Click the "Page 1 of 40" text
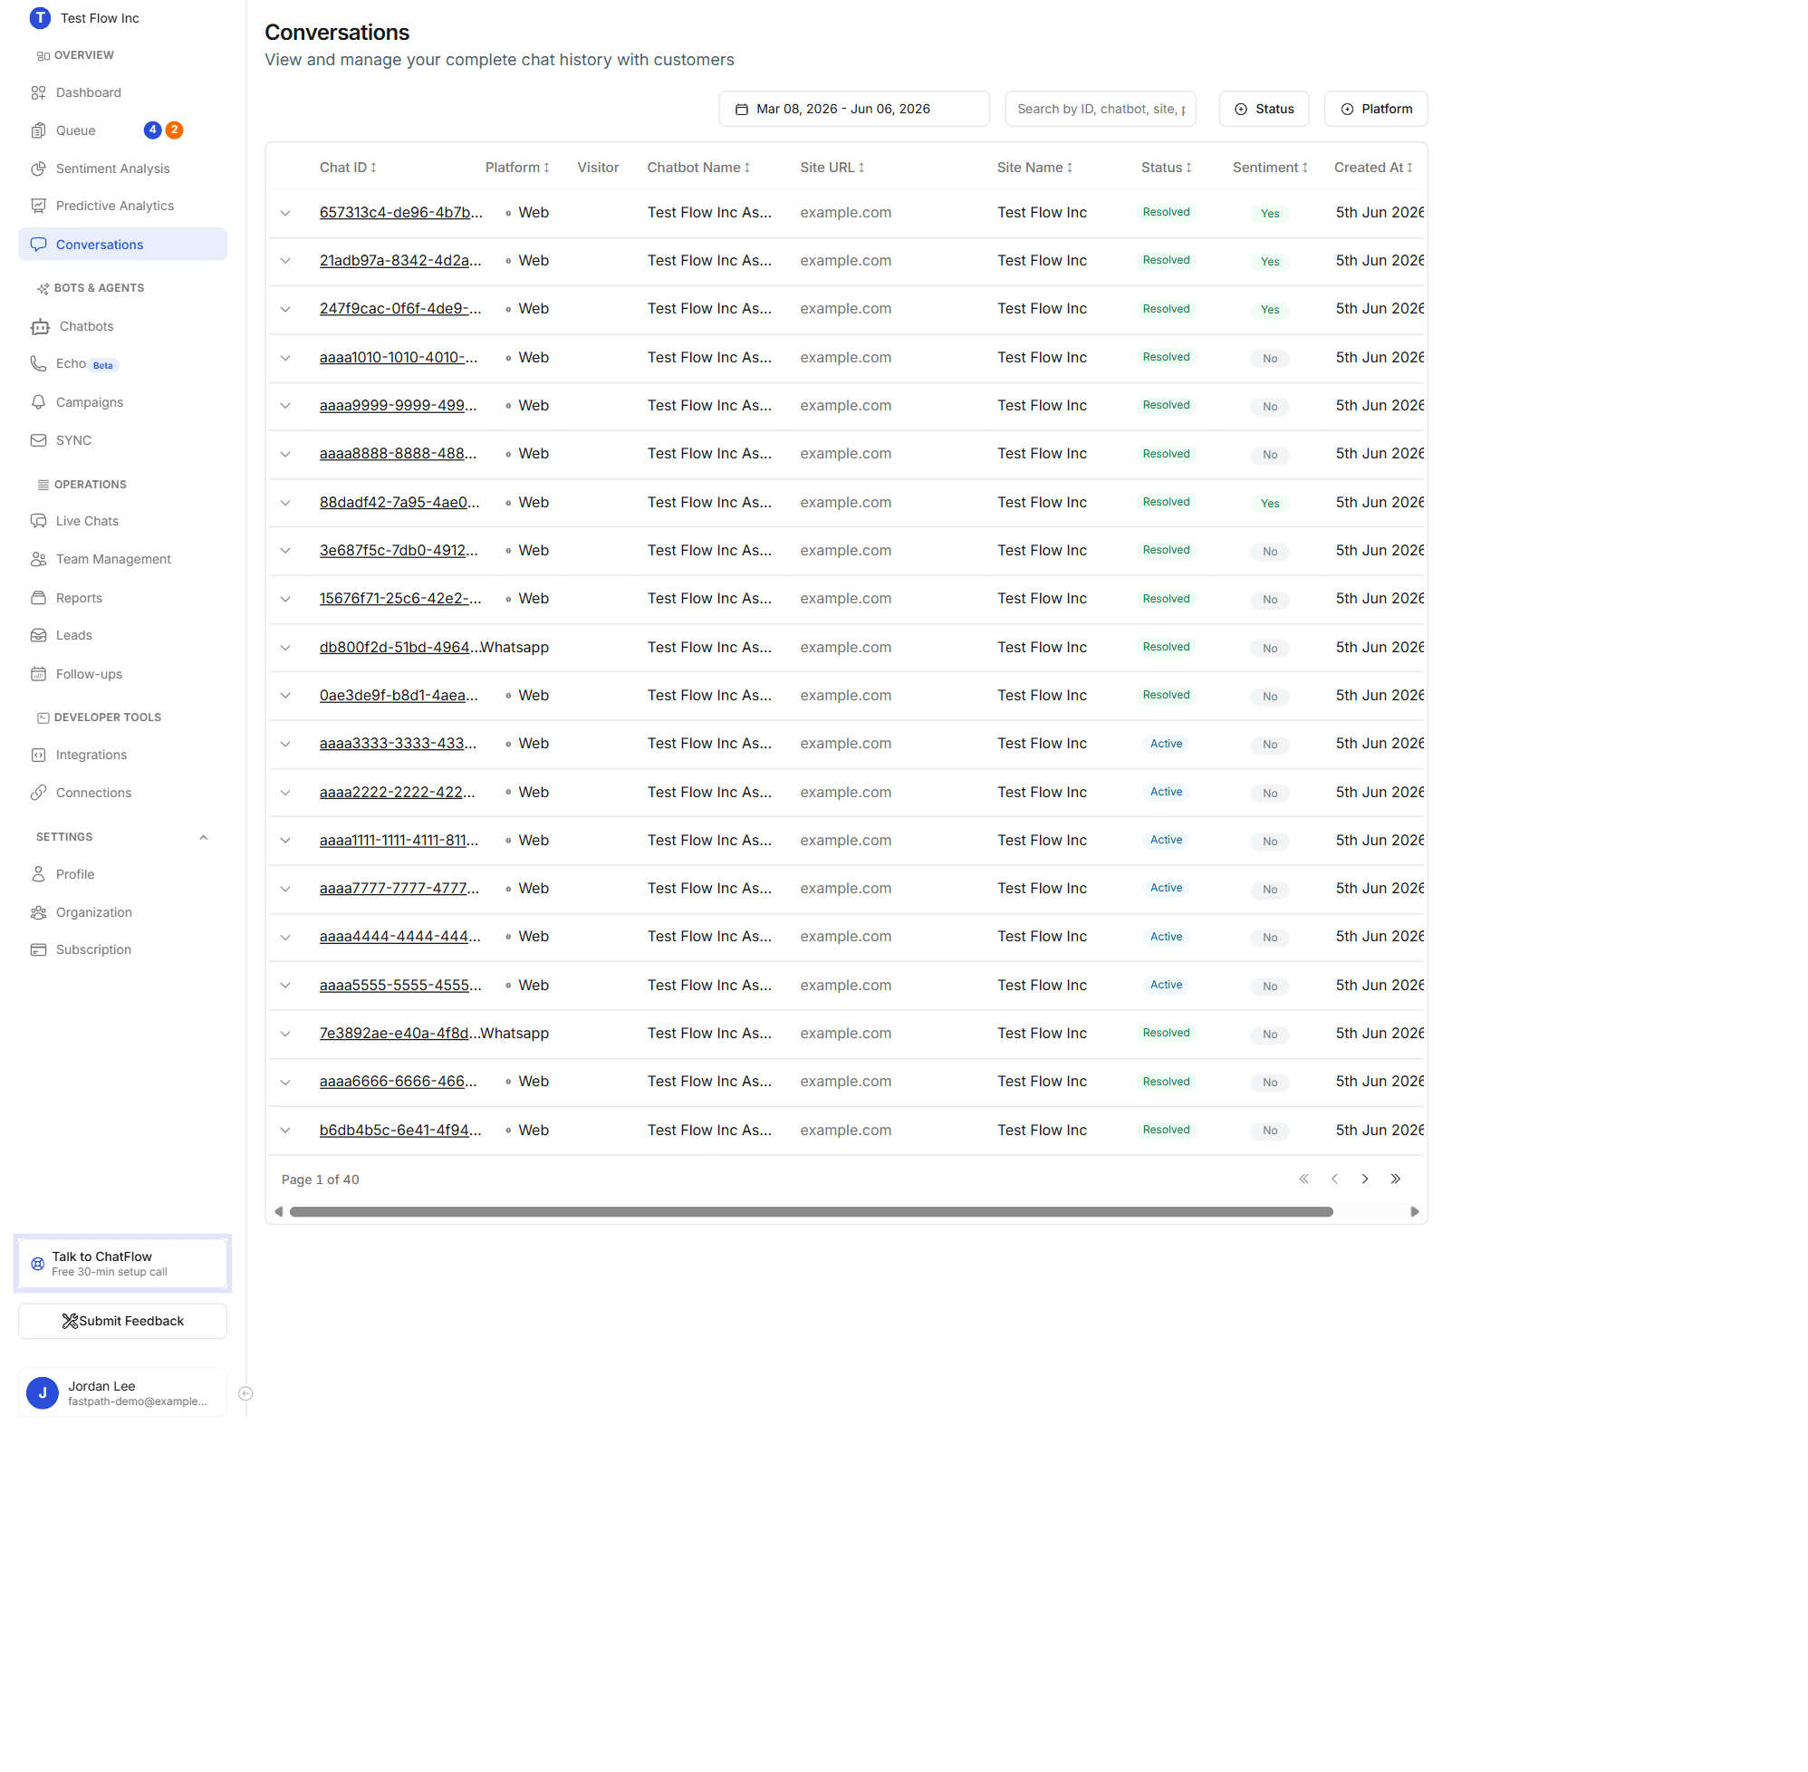The image size is (1808, 1772). [x=321, y=1182]
